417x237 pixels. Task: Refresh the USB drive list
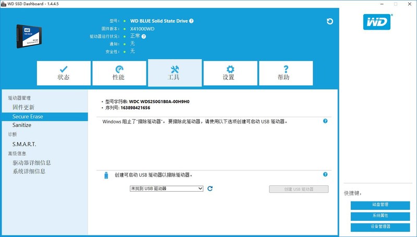pos(210,189)
